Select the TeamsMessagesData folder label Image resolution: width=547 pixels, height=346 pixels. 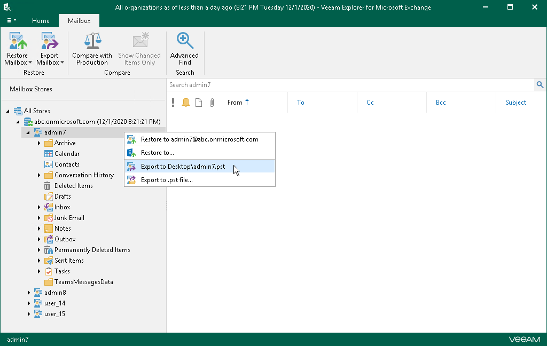pyautogui.click(x=84, y=282)
